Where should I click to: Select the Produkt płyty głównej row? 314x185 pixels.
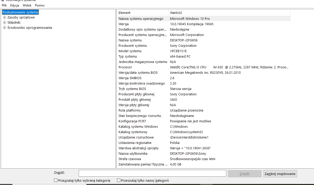(x=204, y=99)
